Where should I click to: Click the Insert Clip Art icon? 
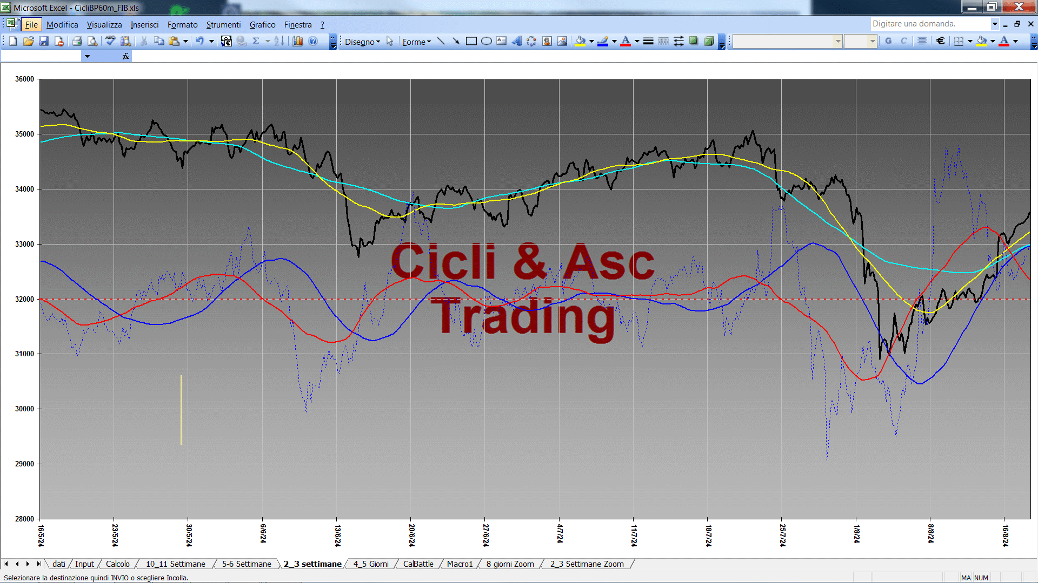point(547,41)
